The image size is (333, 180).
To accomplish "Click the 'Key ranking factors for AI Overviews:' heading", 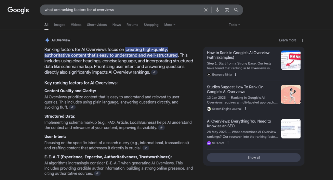I will [x=81, y=83].
